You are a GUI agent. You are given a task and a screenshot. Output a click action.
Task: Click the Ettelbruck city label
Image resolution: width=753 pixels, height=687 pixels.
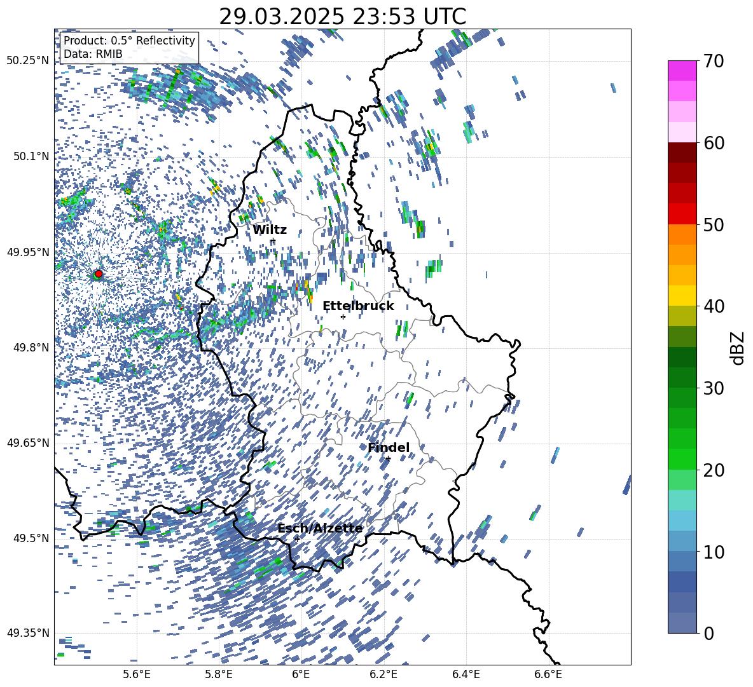(x=358, y=306)
